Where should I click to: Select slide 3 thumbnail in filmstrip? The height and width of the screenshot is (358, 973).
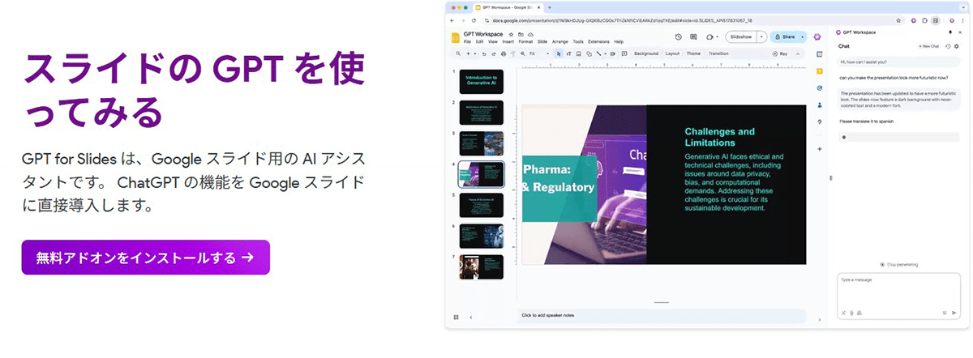click(482, 143)
